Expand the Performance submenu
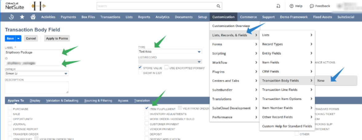The image size is (362, 140). (234, 117)
